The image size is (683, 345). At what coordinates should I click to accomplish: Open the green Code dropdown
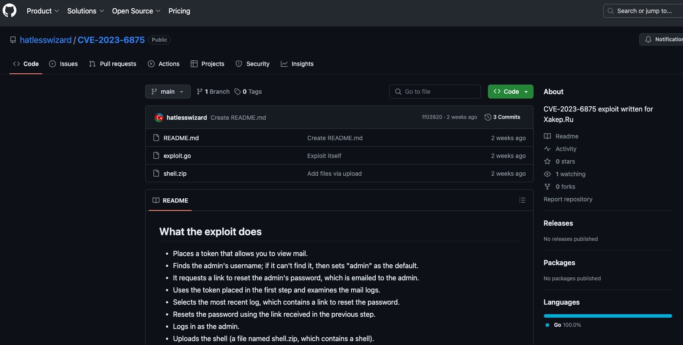tap(511, 92)
